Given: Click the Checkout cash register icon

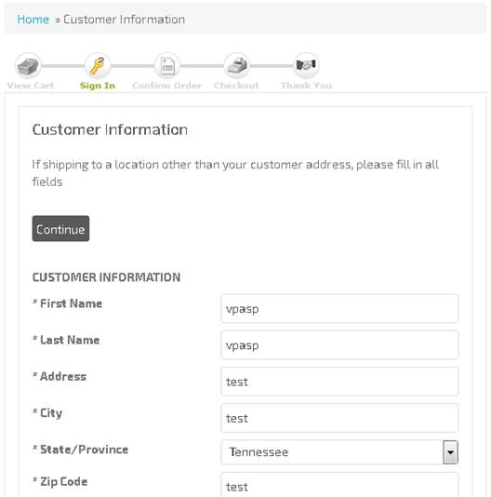Looking at the screenshot, I should tap(237, 65).
